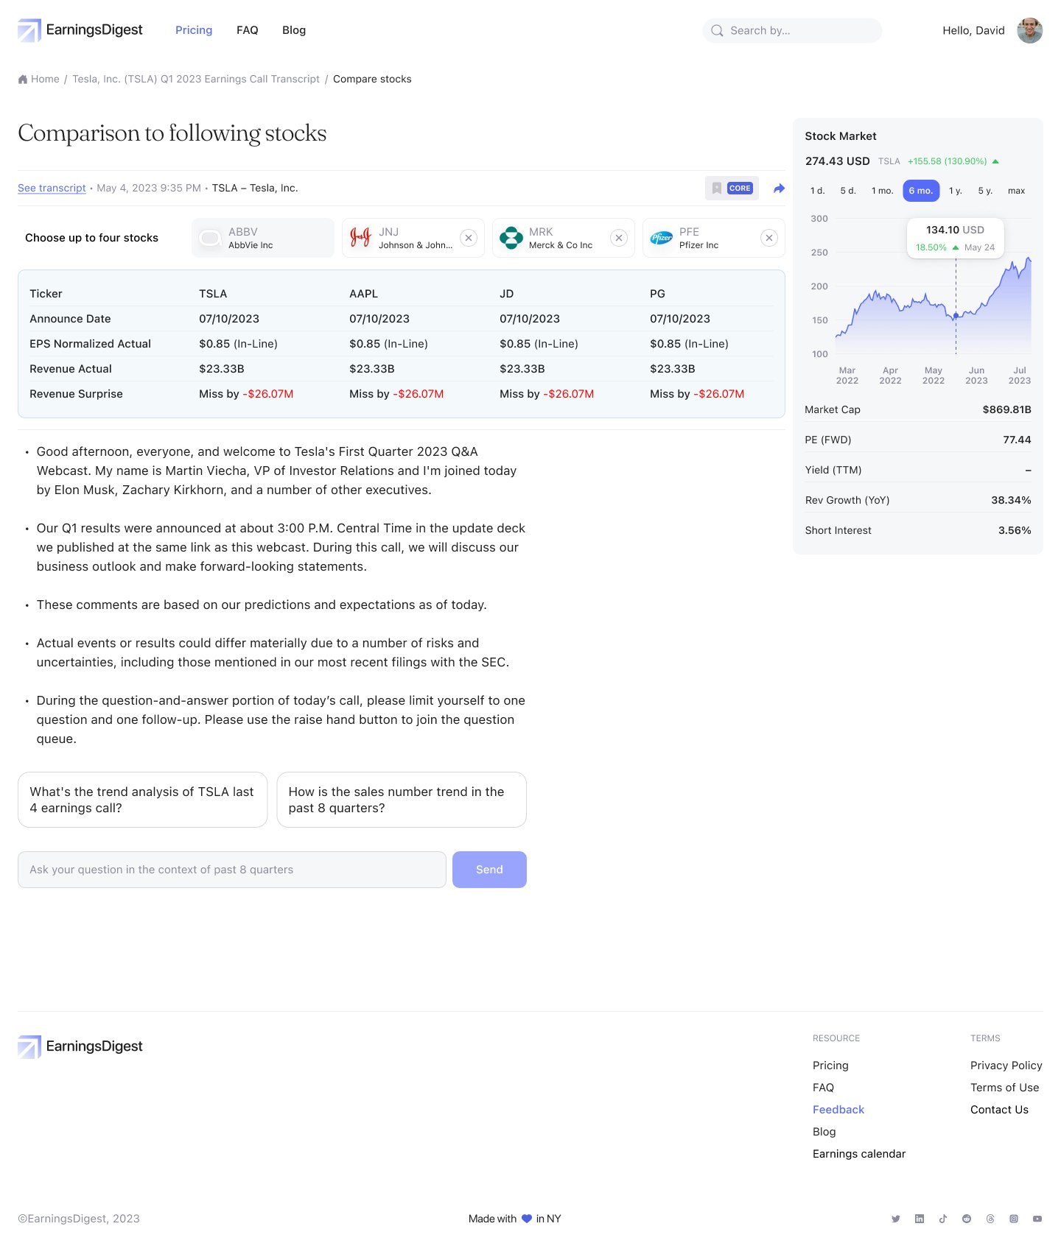
Task: Click the Send button
Action: tap(489, 870)
